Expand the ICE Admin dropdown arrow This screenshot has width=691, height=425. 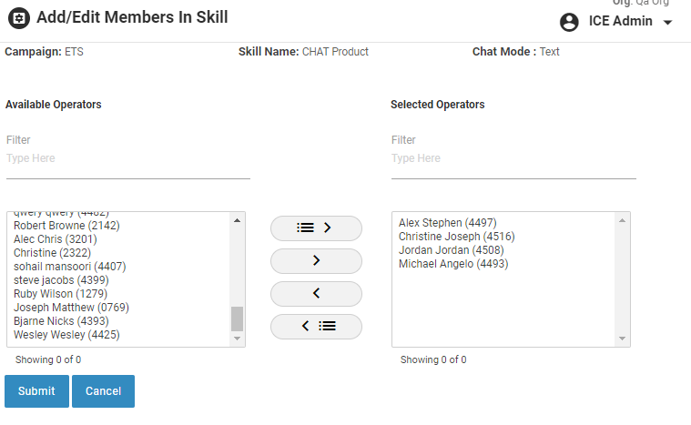[x=667, y=23]
